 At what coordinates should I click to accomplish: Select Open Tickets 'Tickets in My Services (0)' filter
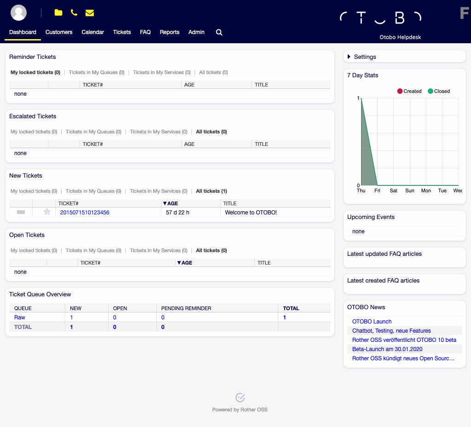coord(159,250)
